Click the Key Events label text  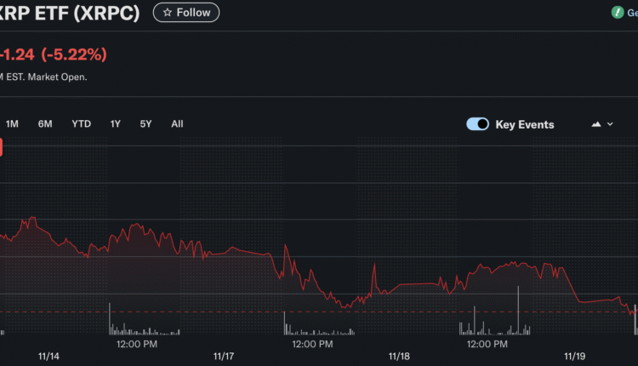524,125
